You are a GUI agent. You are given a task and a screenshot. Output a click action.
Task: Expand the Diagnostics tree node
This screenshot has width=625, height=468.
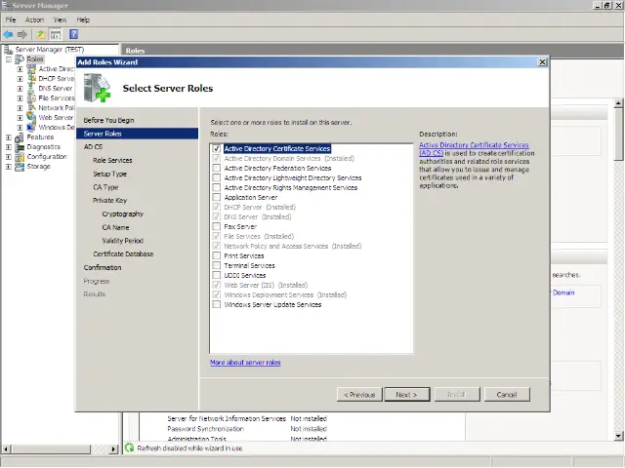coord(9,147)
